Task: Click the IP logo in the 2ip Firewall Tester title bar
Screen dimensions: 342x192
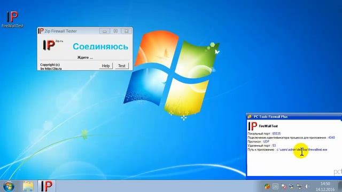Action: point(41,31)
